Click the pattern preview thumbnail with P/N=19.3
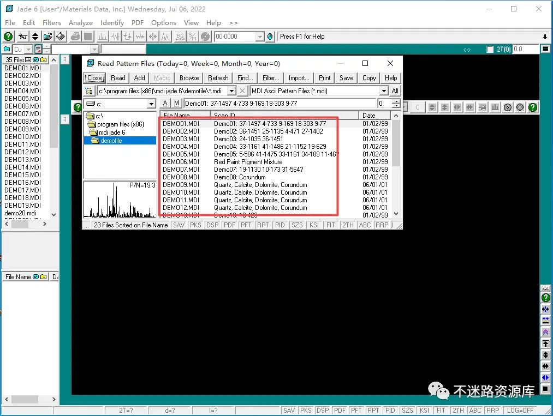 point(120,200)
